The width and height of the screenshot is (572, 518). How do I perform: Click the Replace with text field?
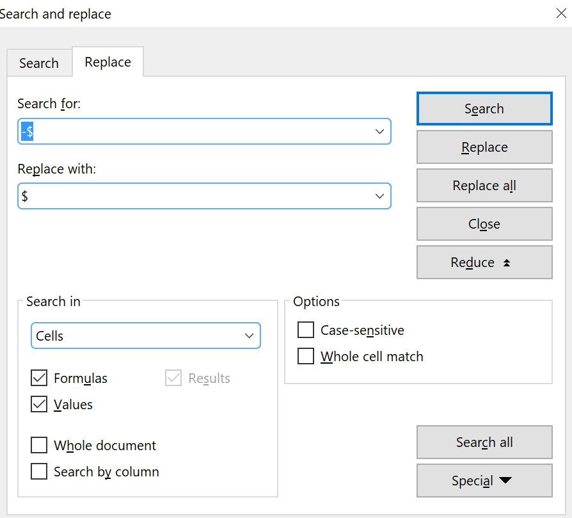click(x=192, y=196)
